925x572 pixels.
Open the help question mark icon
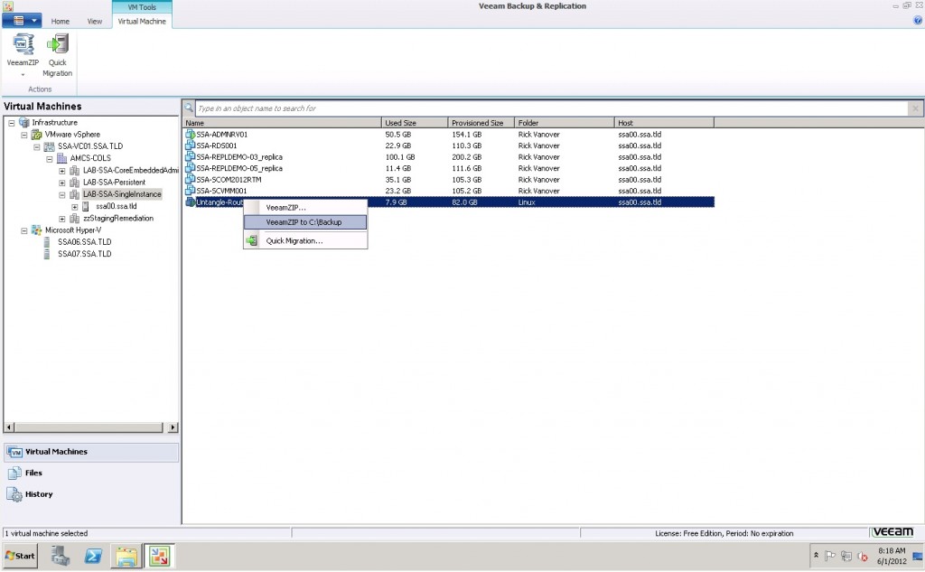pyautogui.click(x=918, y=20)
